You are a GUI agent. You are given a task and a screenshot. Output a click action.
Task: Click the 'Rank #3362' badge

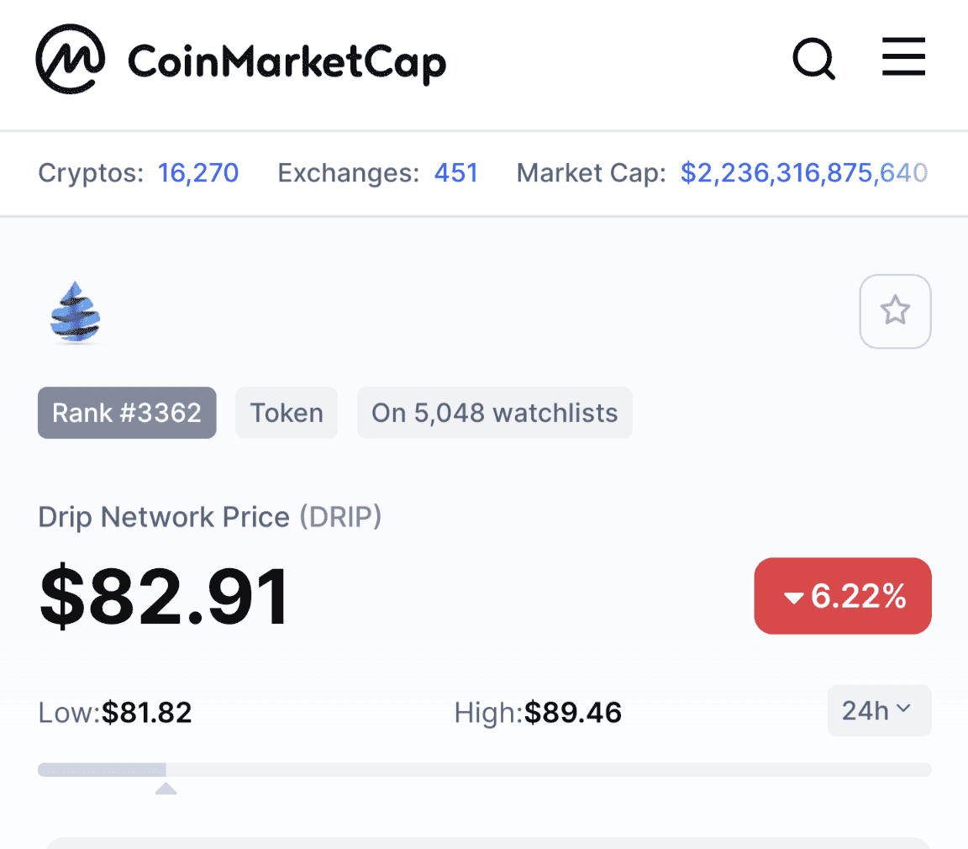[126, 413]
